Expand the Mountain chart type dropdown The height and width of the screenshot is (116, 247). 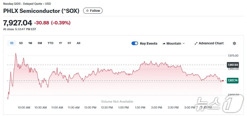[174, 43]
